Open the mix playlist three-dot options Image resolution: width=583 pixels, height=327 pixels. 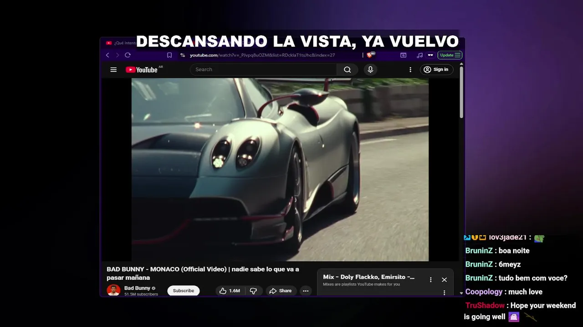(x=430, y=280)
